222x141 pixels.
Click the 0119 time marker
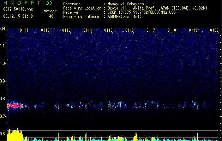(x=193, y=30)
